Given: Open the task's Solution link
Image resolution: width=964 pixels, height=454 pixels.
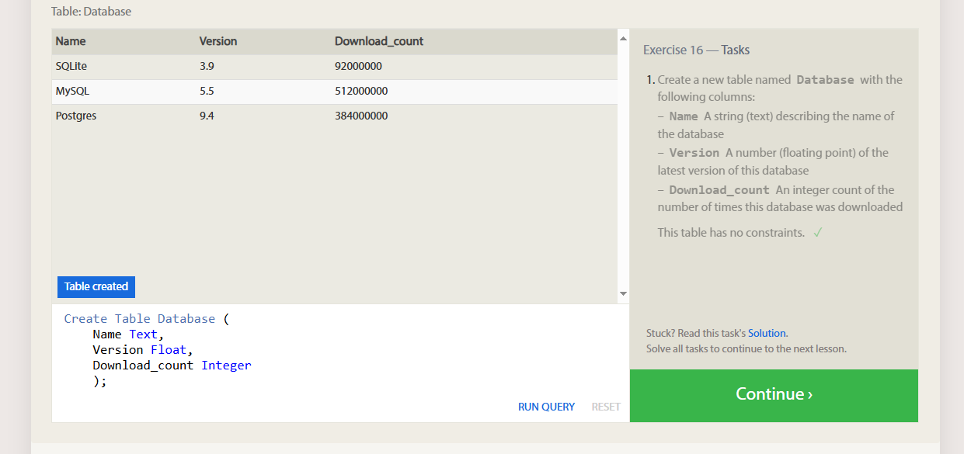Looking at the screenshot, I should click(767, 333).
